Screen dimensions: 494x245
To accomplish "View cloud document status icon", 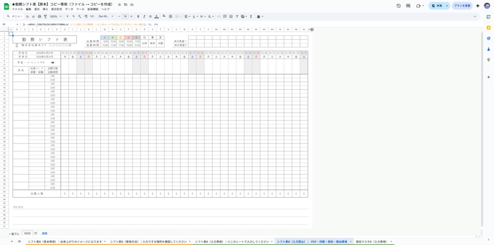I will [x=132, y=5].
